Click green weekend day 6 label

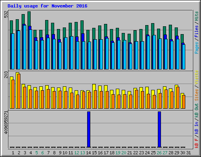[x=42, y=153]
